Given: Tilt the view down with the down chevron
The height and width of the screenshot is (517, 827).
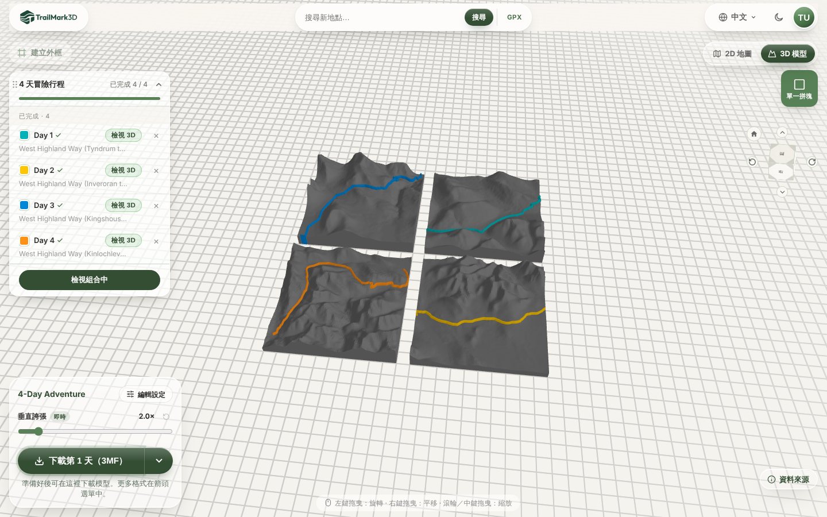Looking at the screenshot, I should (x=782, y=192).
